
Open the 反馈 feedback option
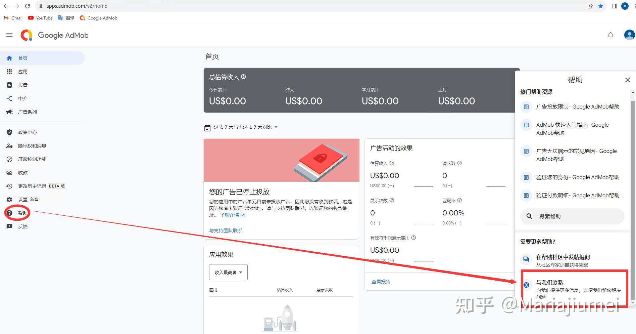tap(22, 226)
